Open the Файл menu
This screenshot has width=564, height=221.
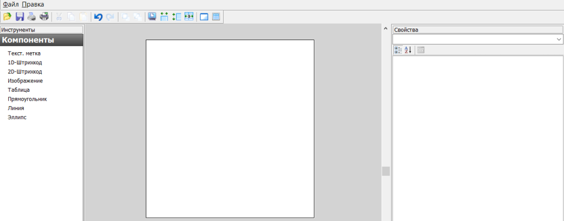[11, 4]
